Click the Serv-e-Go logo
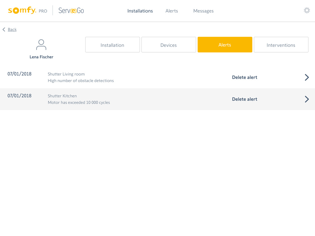 tap(71, 11)
